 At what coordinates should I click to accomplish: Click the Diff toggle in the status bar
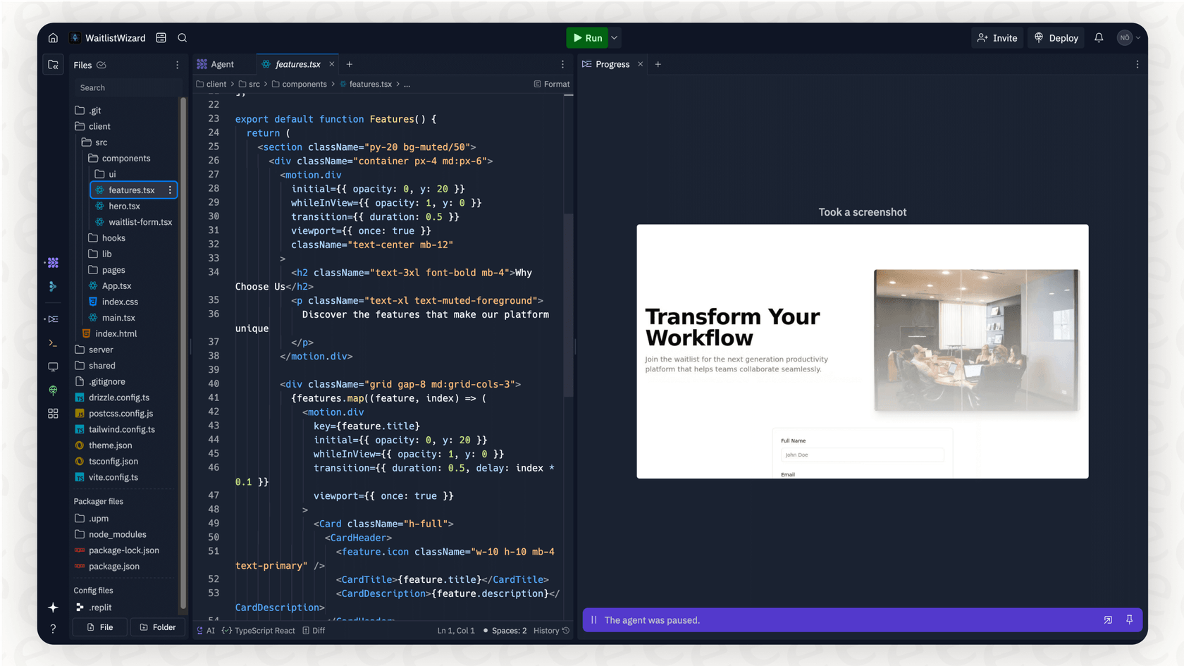click(x=314, y=630)
